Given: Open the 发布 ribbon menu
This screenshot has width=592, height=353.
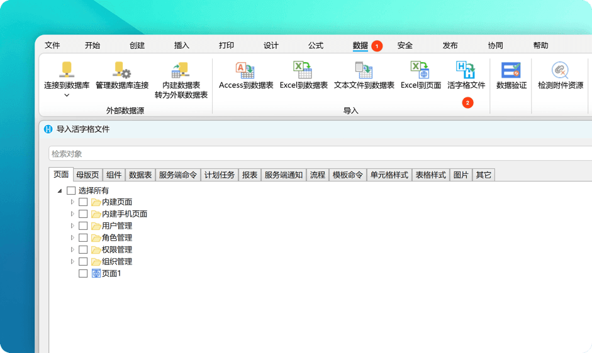Looking at the screenshot, I should point(450,45).
